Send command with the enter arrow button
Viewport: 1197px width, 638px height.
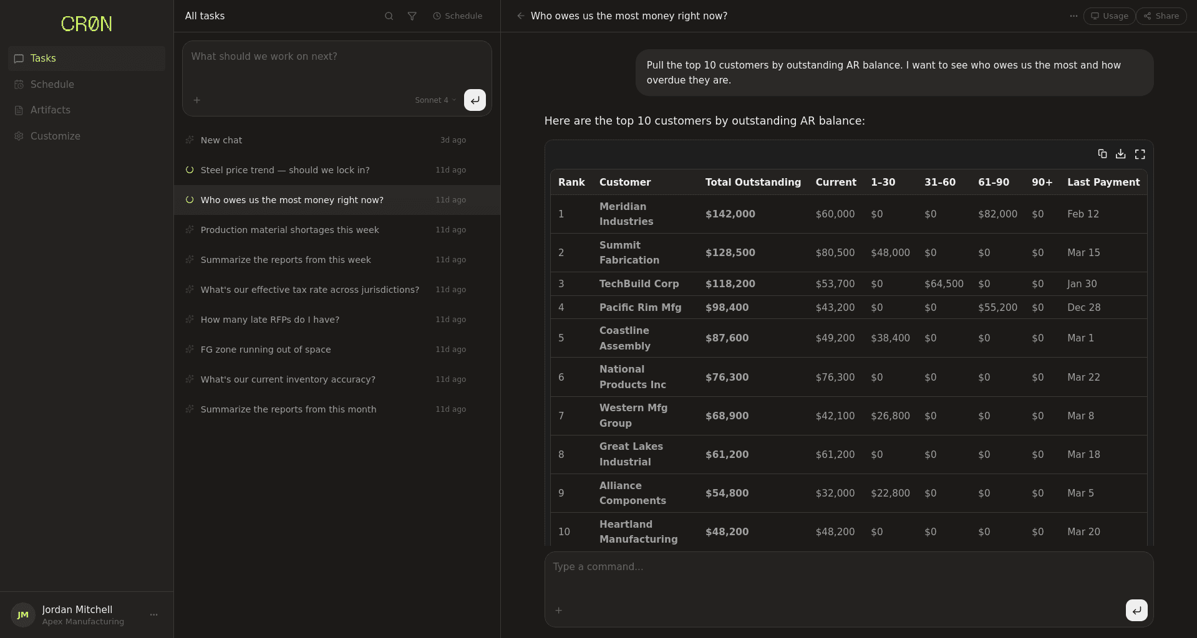pos(1136,611)
